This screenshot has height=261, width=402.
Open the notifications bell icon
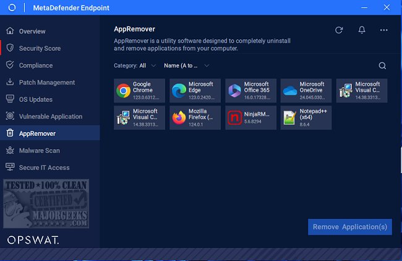pos(362,30)
